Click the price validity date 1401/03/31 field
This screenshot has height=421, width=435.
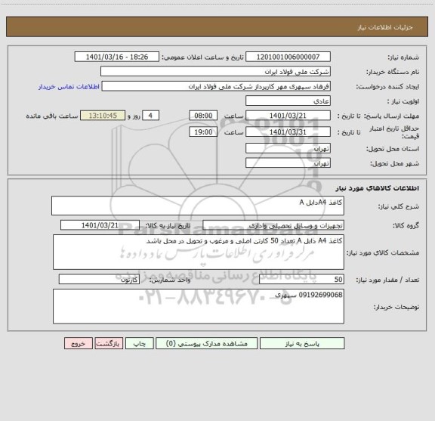288,132
